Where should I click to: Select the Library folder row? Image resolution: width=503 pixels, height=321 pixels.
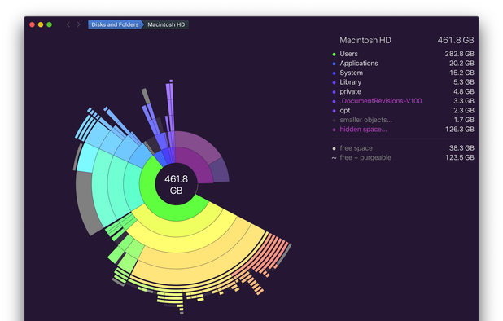point(403,82)
